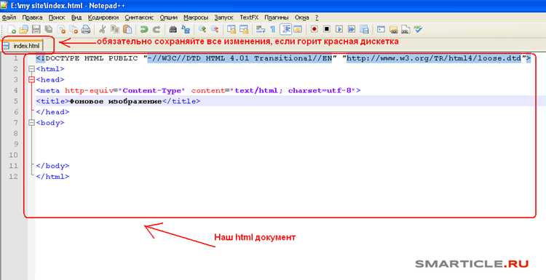Open the Файл menu
This screenshot has height=280, width=546.
[9, 17]
